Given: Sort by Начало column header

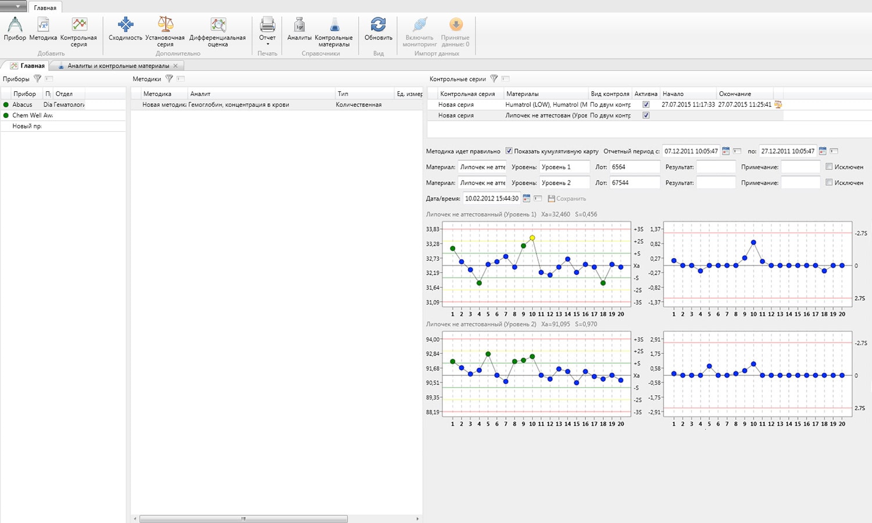Looking at the screenshot, I should click(x=687, y=94).
